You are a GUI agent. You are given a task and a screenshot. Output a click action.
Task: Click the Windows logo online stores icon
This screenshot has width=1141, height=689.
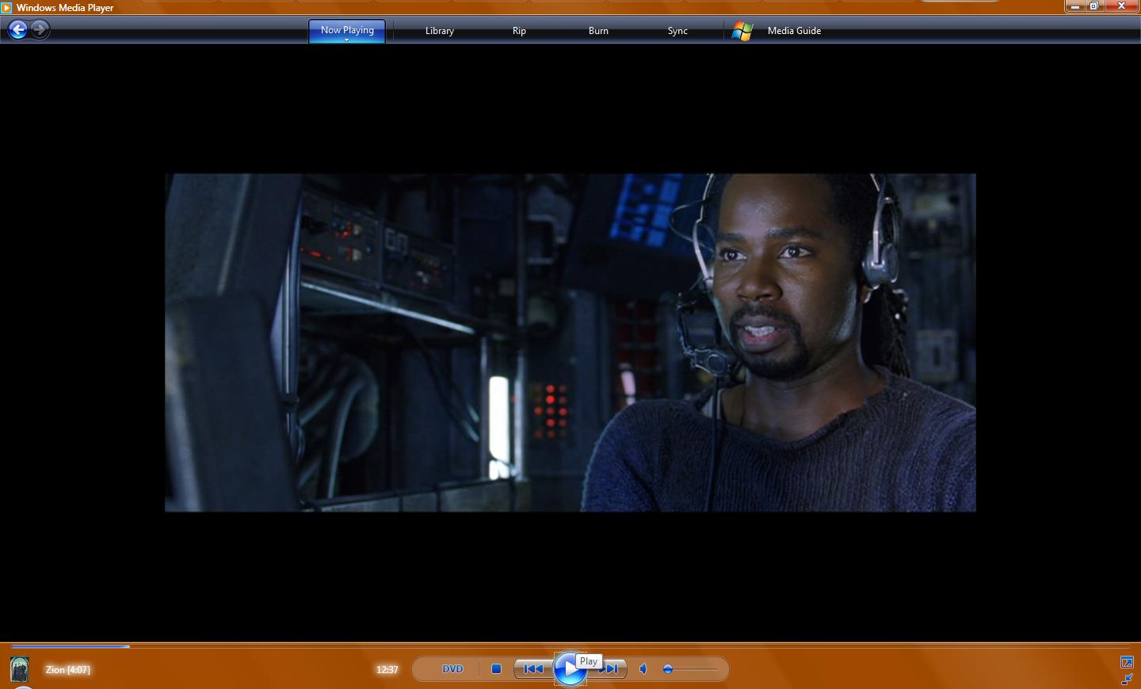[x=742, y=31]
